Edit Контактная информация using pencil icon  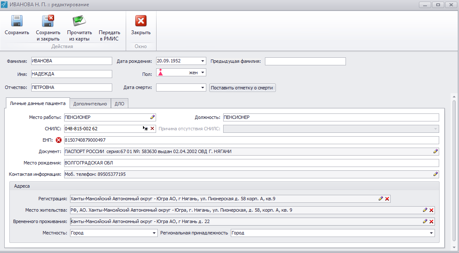(435, 174)
